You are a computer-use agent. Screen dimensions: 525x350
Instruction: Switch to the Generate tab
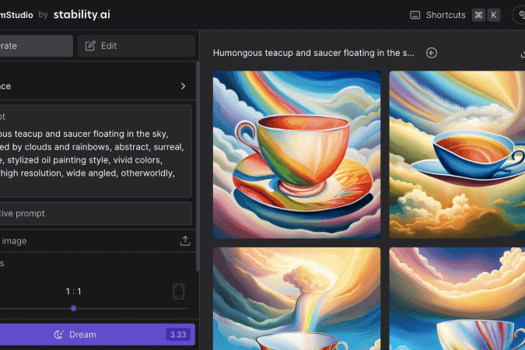36,46
